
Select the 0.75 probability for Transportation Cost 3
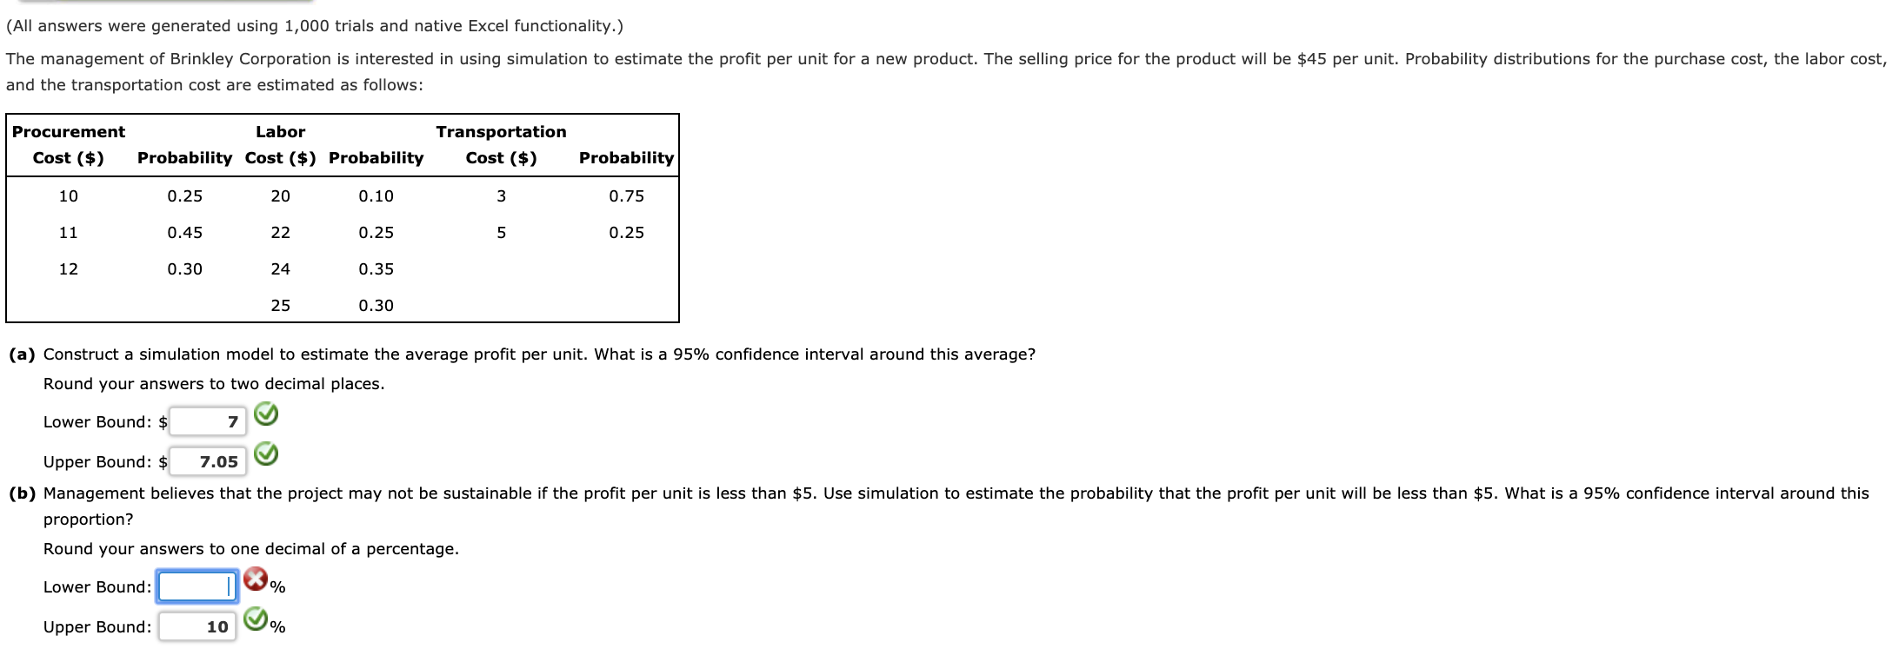click(626, 195)
